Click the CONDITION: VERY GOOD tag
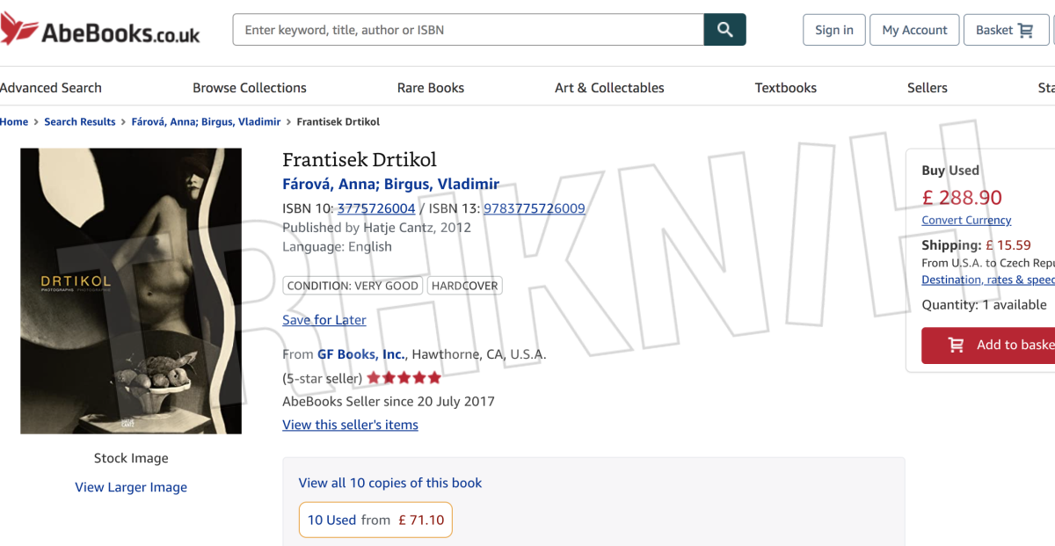 [353, 286]
